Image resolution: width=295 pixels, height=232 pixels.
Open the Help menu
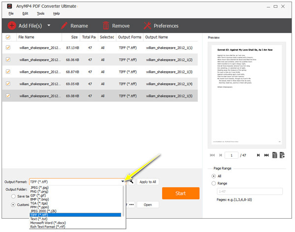(x=57, y=14)
